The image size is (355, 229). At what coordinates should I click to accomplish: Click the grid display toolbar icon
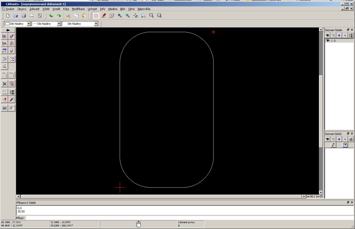96,16
